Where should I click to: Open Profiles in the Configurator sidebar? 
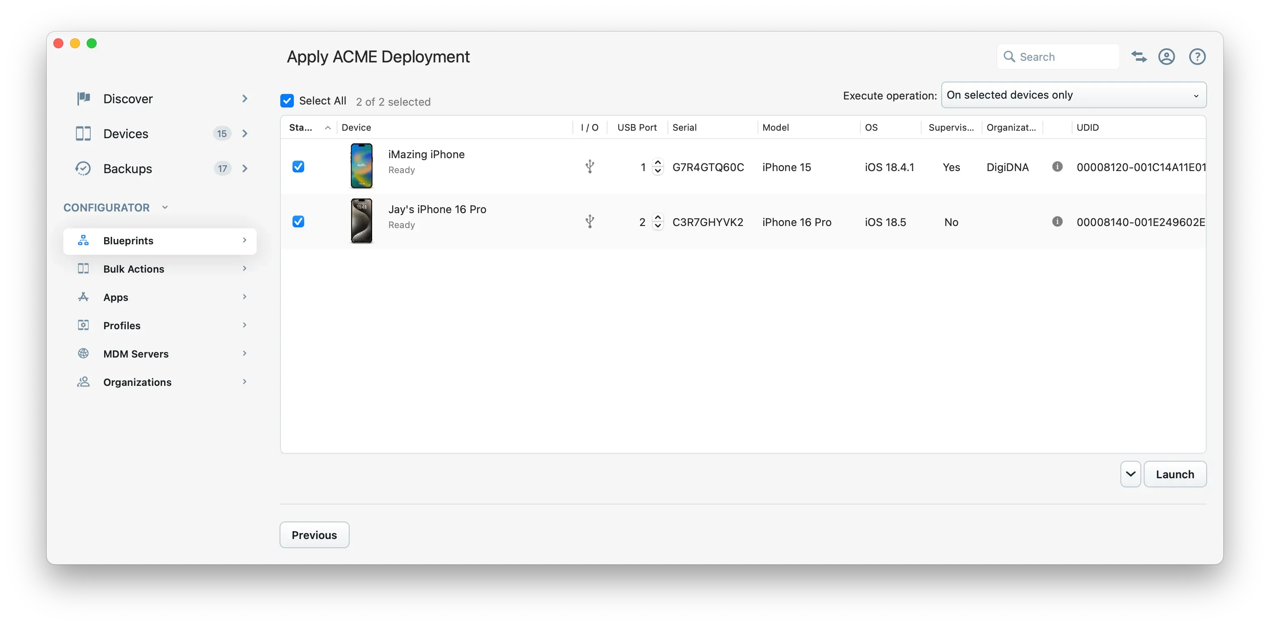tap(121, 325)
